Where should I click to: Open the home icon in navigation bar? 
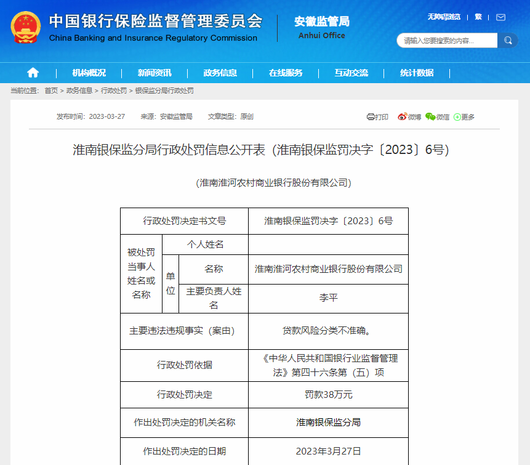33,73
